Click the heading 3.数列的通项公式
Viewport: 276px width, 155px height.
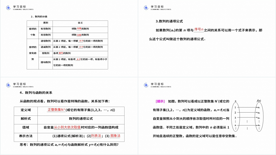(169, 21)
